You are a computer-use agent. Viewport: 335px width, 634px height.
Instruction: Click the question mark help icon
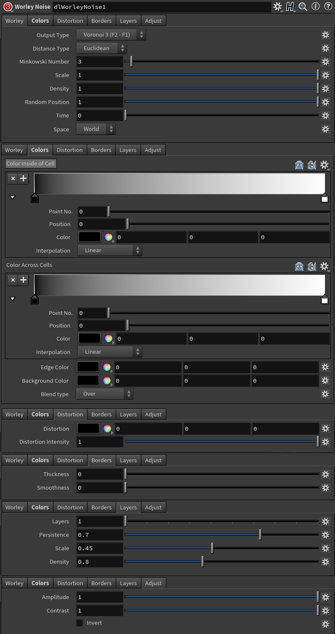(x=328, y=7)
